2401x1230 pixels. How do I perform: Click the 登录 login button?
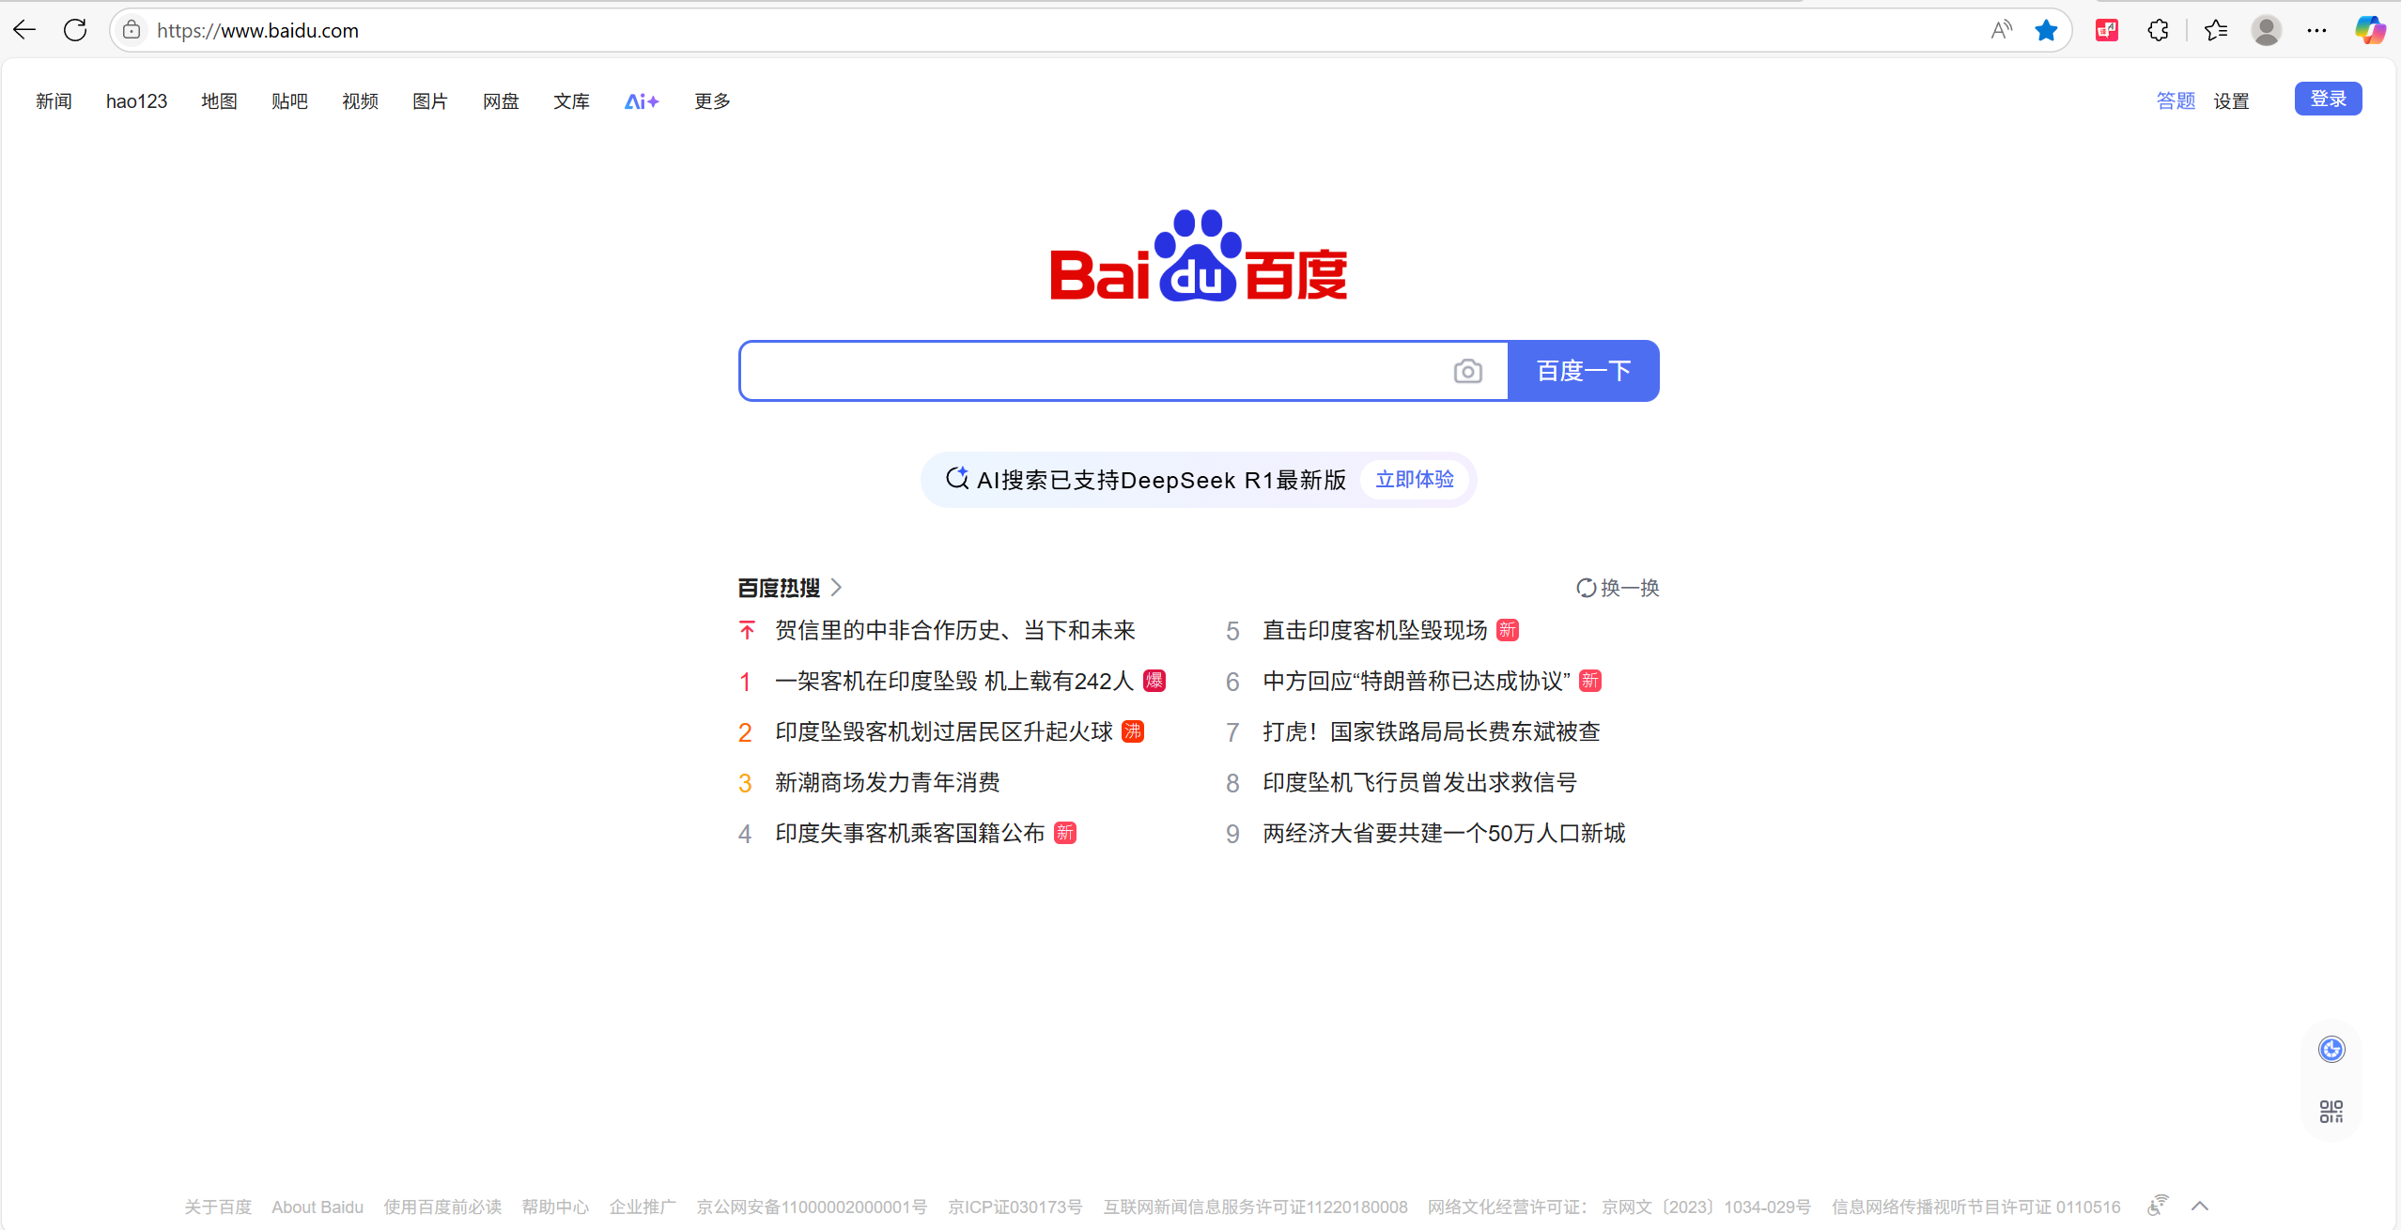(x=2328, y=99)
